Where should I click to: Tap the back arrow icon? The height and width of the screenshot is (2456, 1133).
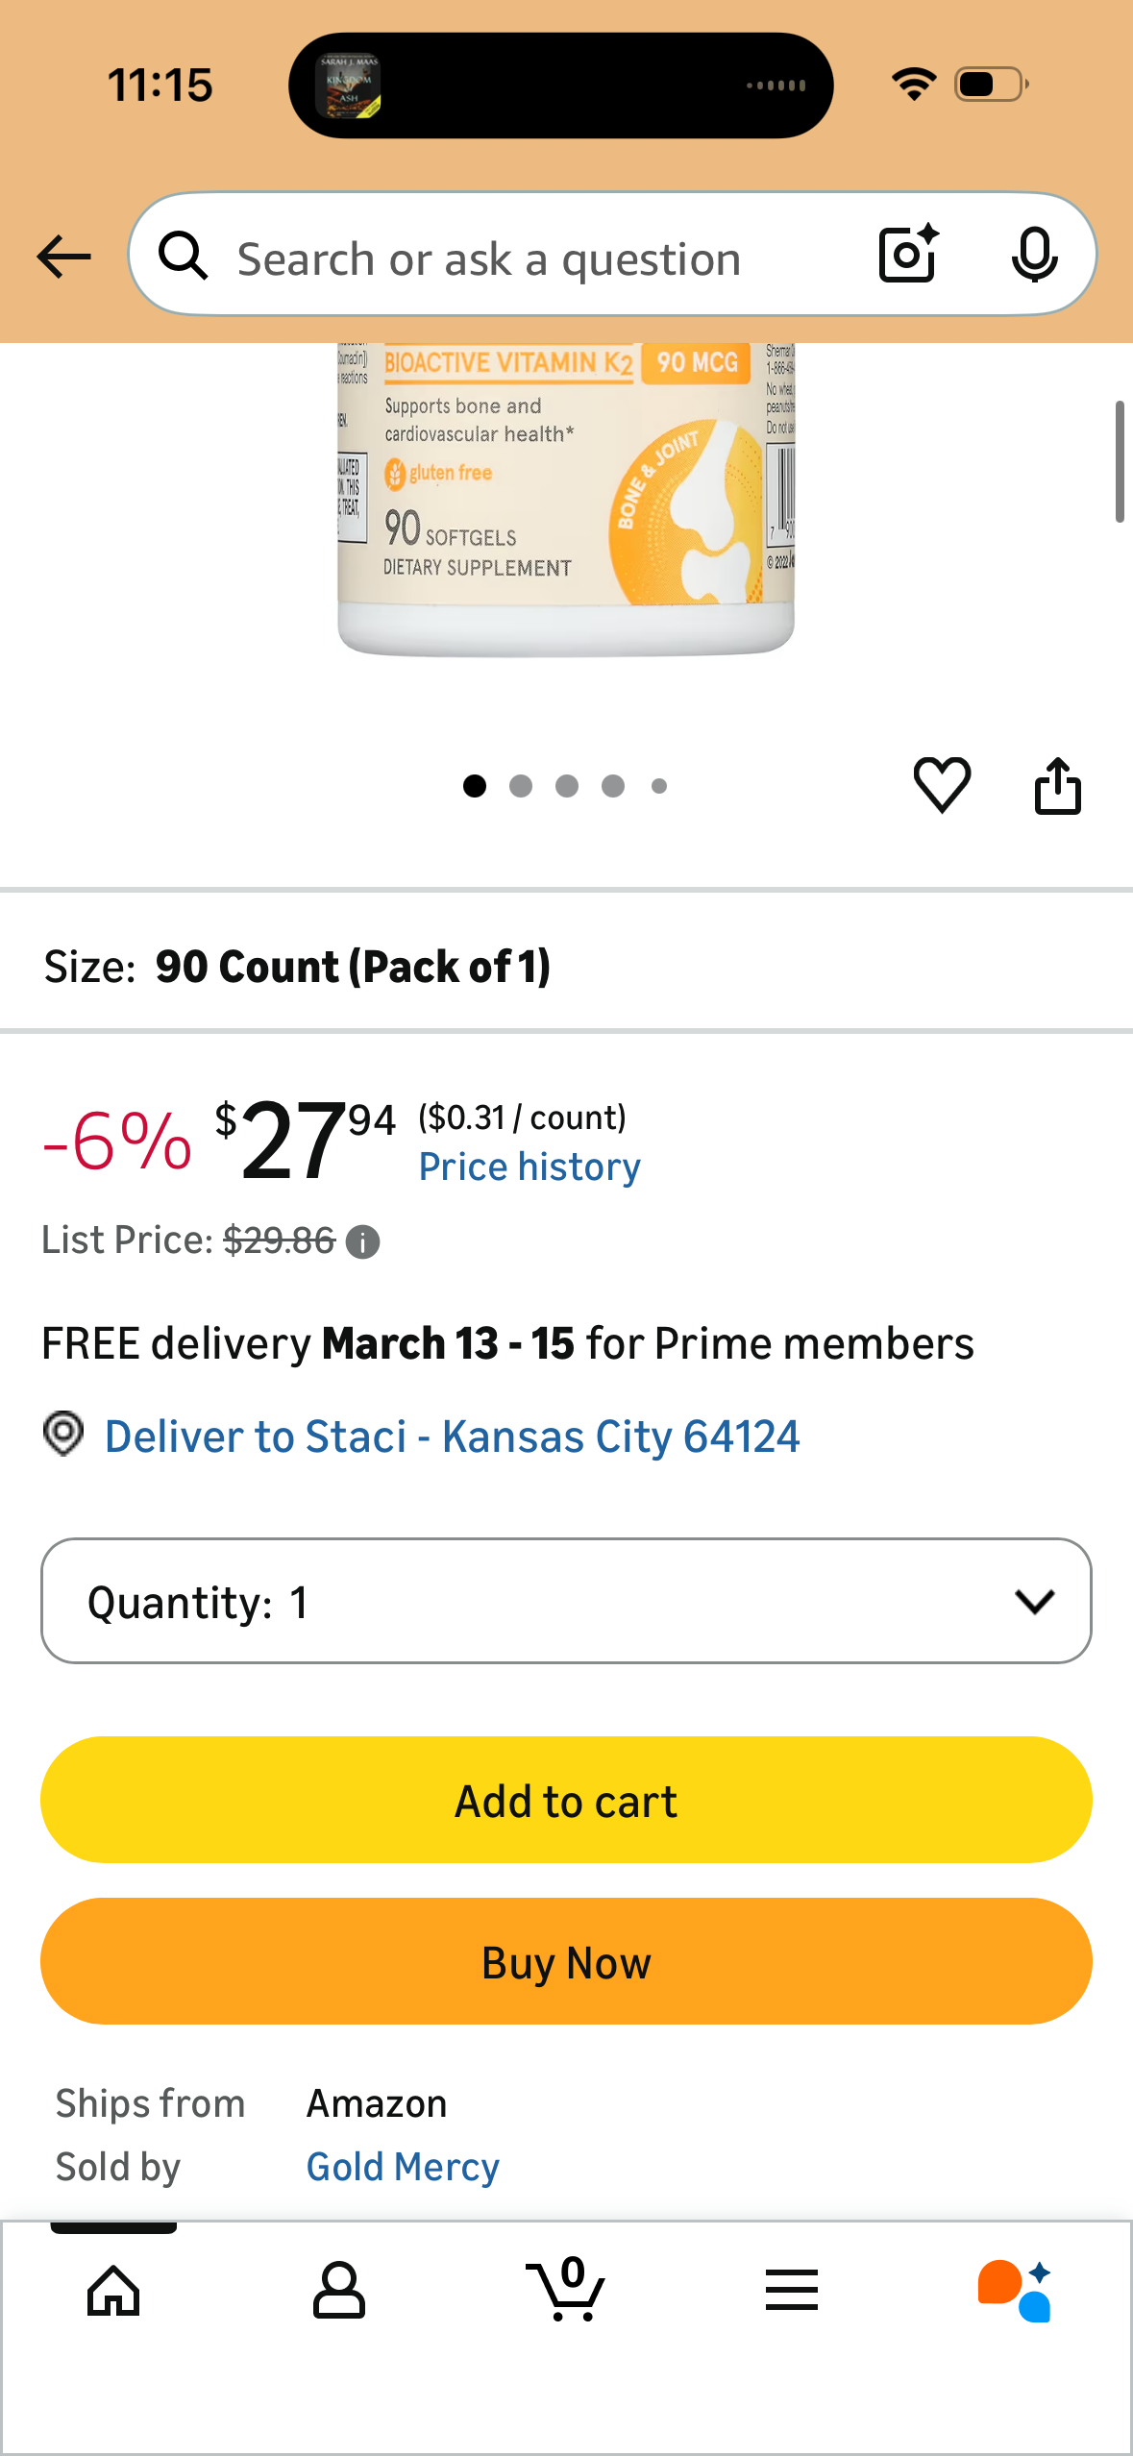[x=63, y=257]
